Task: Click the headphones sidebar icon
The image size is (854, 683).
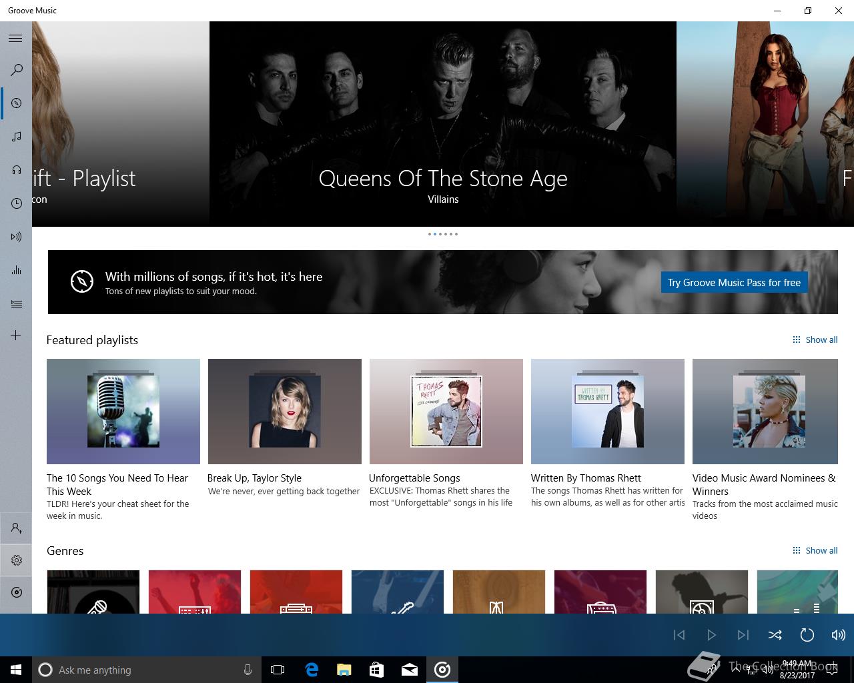Action: pyautogui.click(x=16, y=169)
